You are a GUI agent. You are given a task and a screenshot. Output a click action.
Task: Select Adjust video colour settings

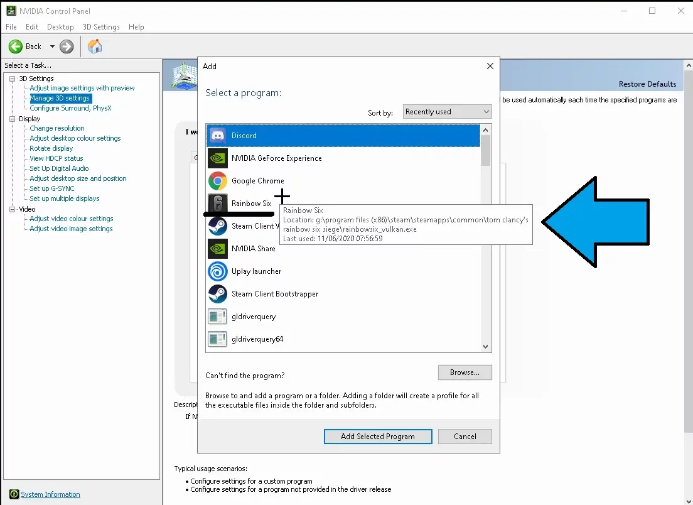pos(71,219)
